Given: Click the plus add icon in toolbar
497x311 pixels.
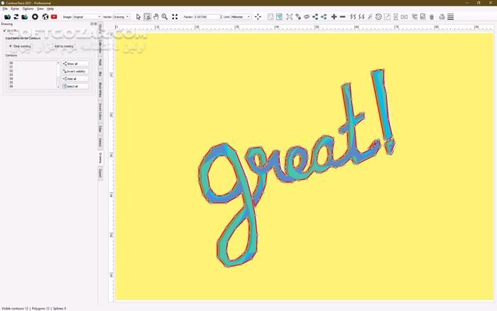Looking at the screenshot, I should pyautogui.click(x=334, y=16).
